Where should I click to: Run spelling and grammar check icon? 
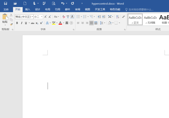tap(44, 3)
